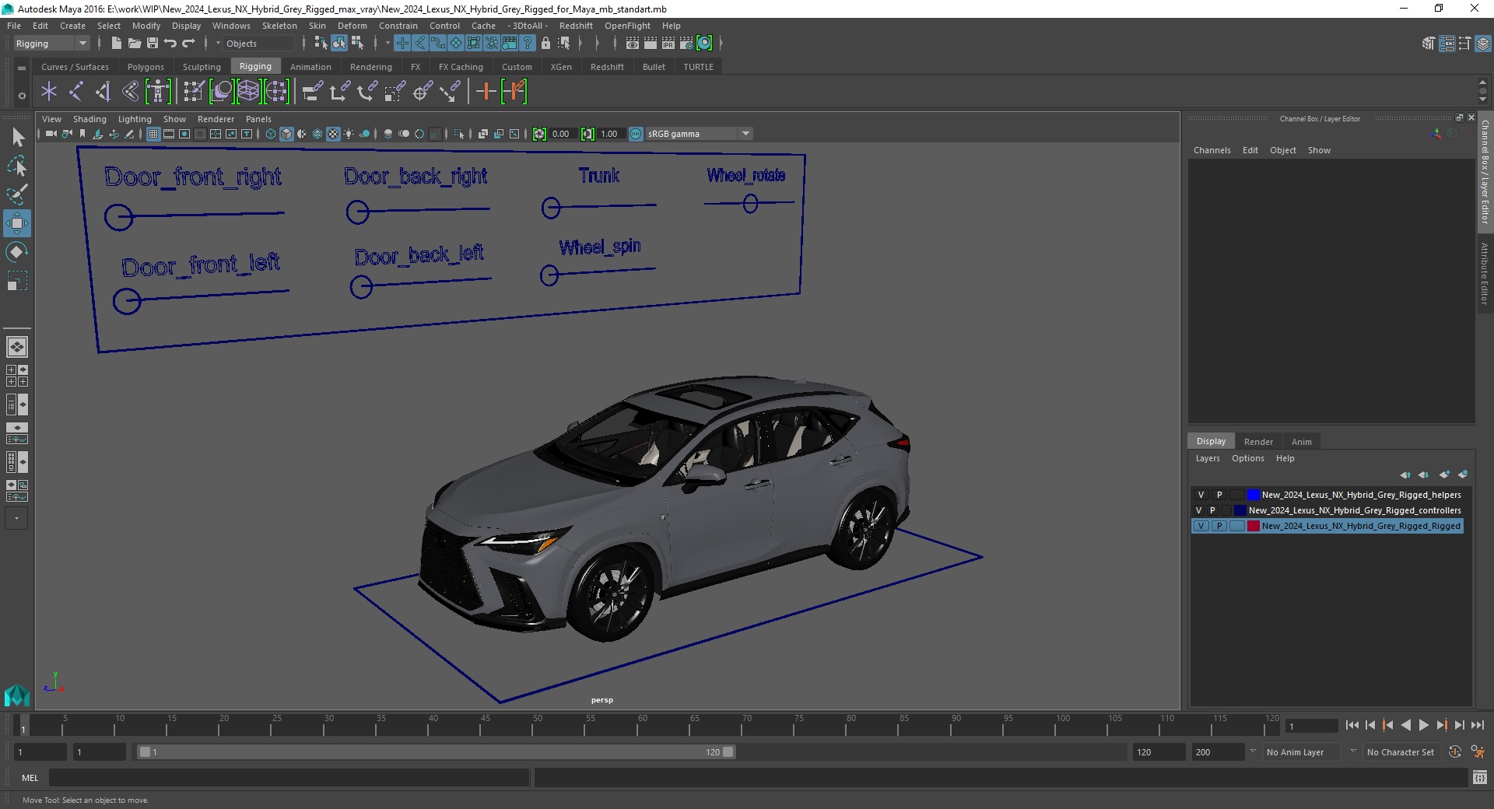Click the blue color swatch of helpers layer
Screen dimensions: 1494x809
(x=1253, y=495)
